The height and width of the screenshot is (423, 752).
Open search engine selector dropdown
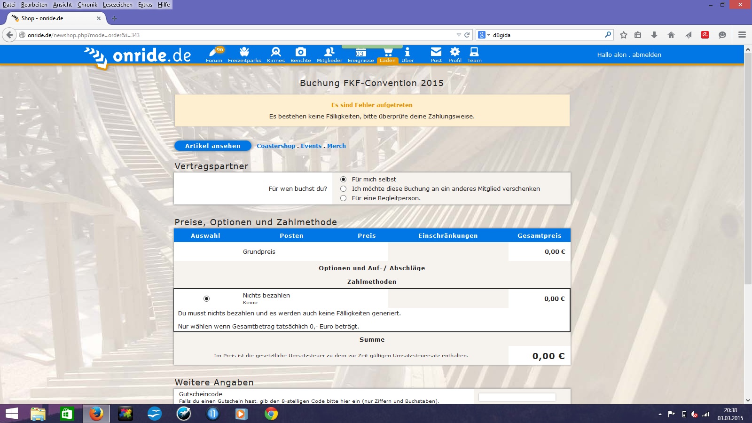[483, 35]
